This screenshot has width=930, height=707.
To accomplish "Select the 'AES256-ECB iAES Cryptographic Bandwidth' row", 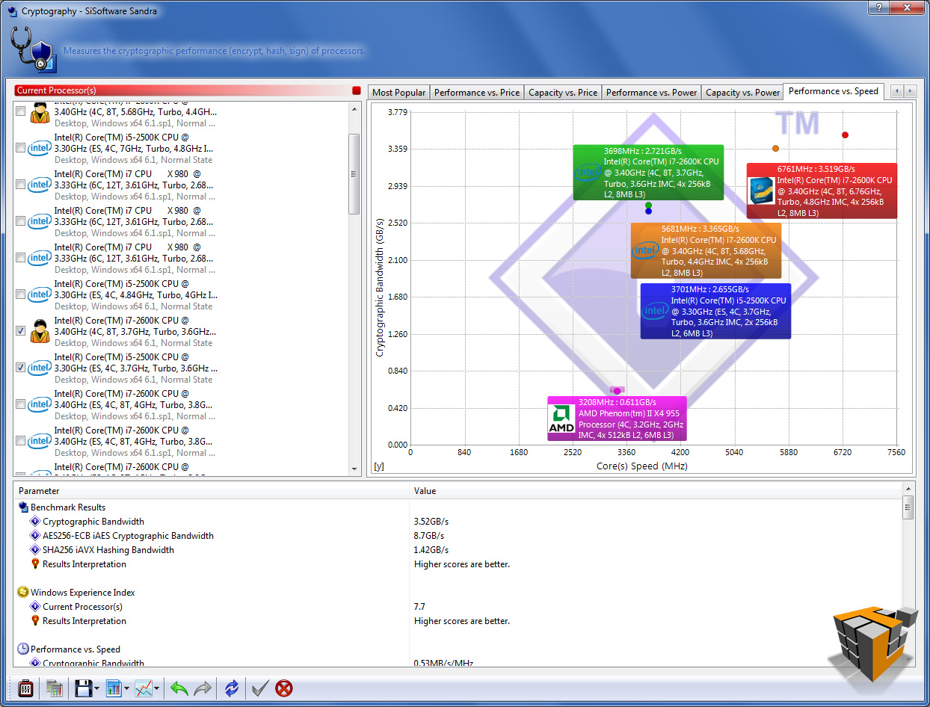I will tap(458, 536).
